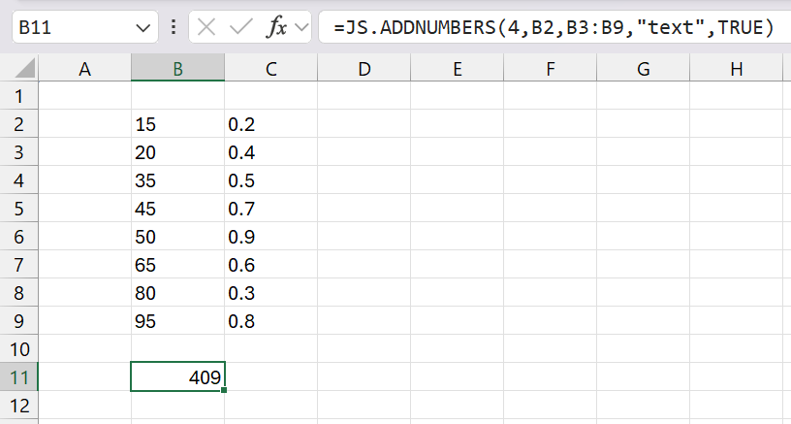Click the Enter checkmark formula bar icon
This screenshot has width=791, height=424.
tap(240, 27)
